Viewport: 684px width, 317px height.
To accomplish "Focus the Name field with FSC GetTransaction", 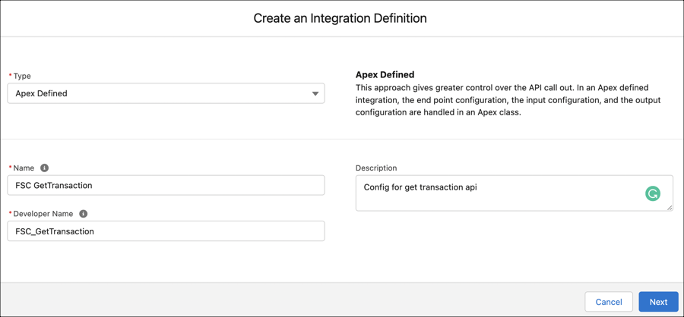I will pyautogui.click(x=166, y=185).
